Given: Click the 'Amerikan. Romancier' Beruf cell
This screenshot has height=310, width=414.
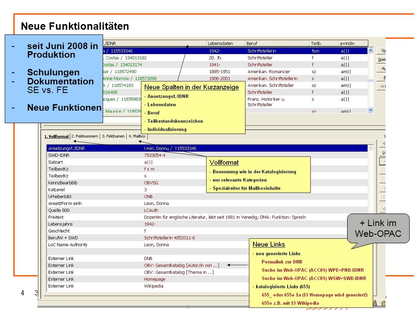Looking at the screenshot, I should (x=269, y=71).
